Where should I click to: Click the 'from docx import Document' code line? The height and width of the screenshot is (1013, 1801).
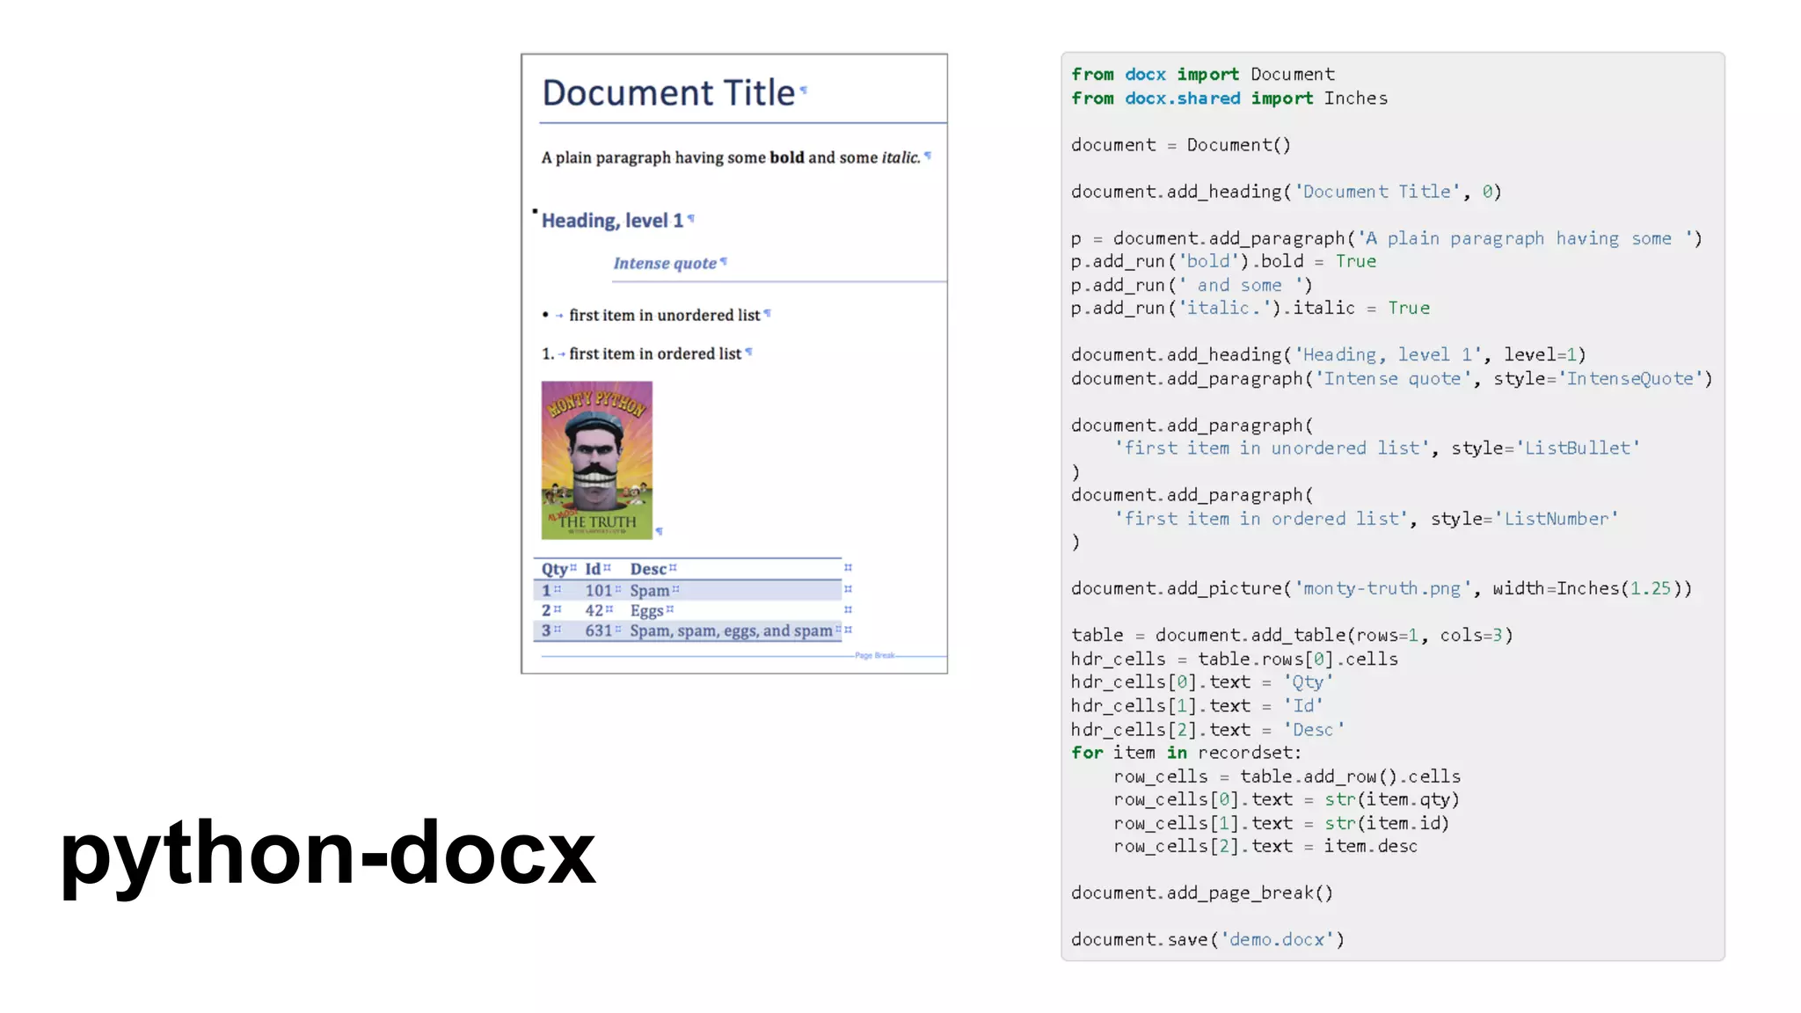(x=1202, y=75)
